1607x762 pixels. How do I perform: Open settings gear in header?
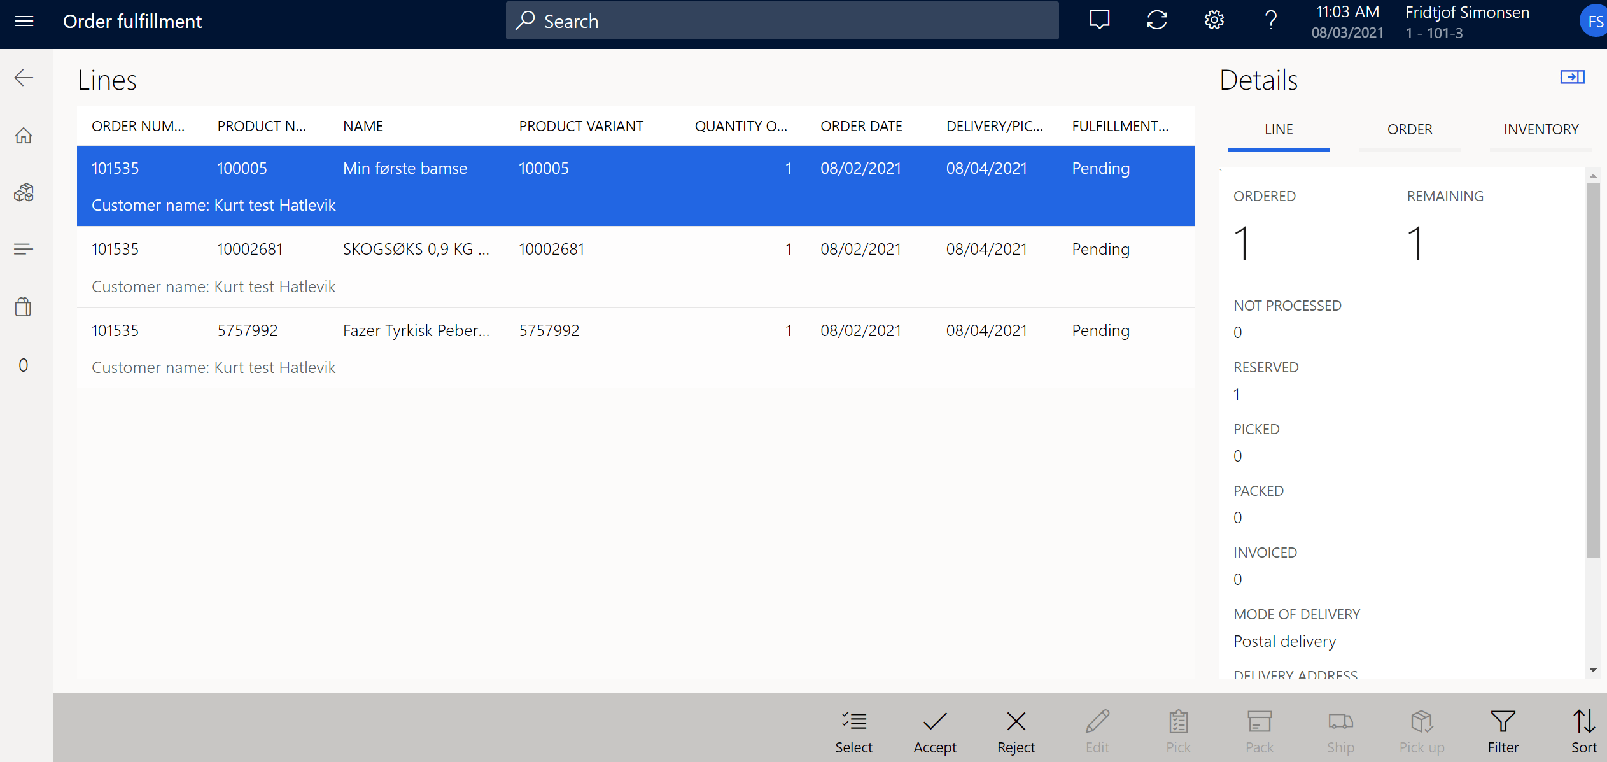point(1214,20)
